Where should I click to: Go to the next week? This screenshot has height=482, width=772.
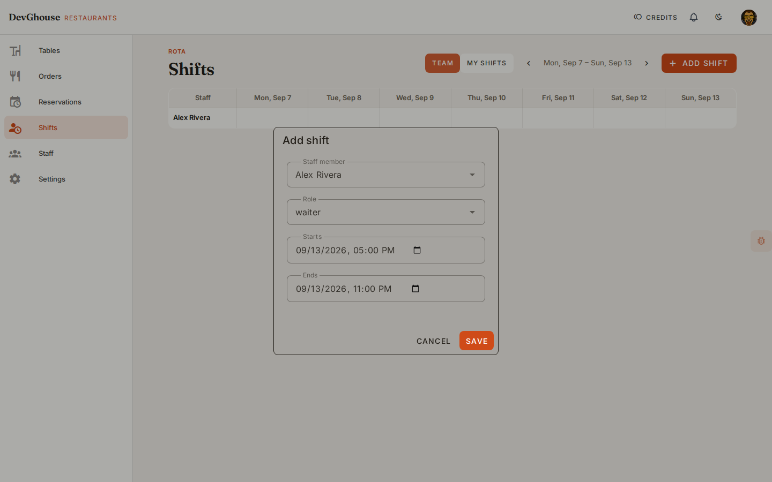coord(647,63)
